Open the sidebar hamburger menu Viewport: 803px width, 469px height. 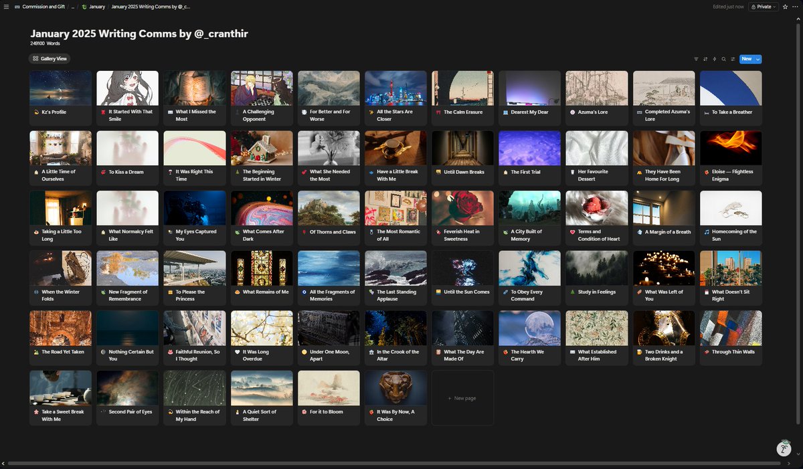pos(6,7)
